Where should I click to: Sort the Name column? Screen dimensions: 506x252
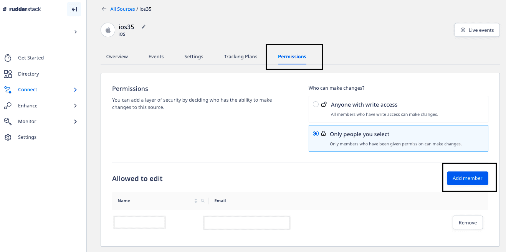(x=196, y=201)
